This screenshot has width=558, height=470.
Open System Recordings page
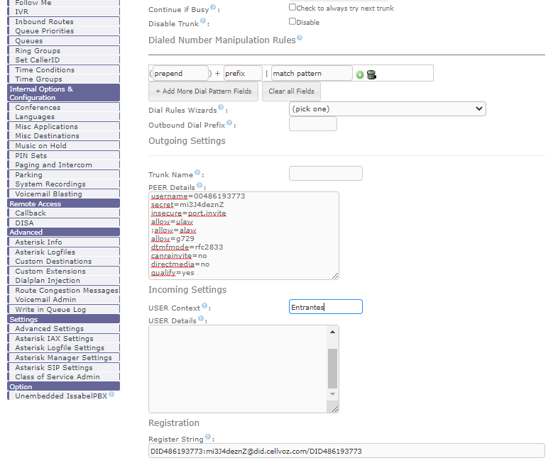[50, 184]
